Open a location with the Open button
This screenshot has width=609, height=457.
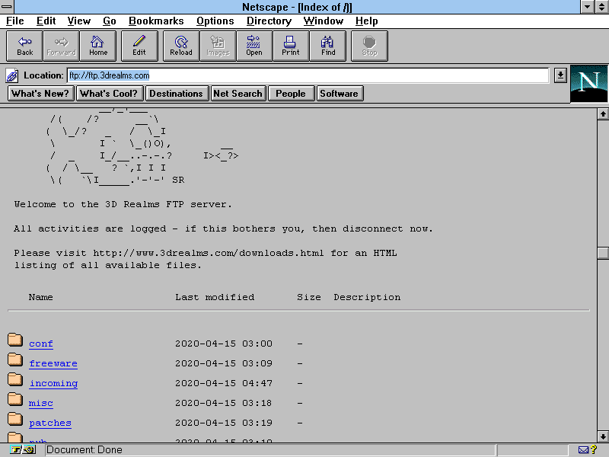pyautogui.click(x=254, y=46)
